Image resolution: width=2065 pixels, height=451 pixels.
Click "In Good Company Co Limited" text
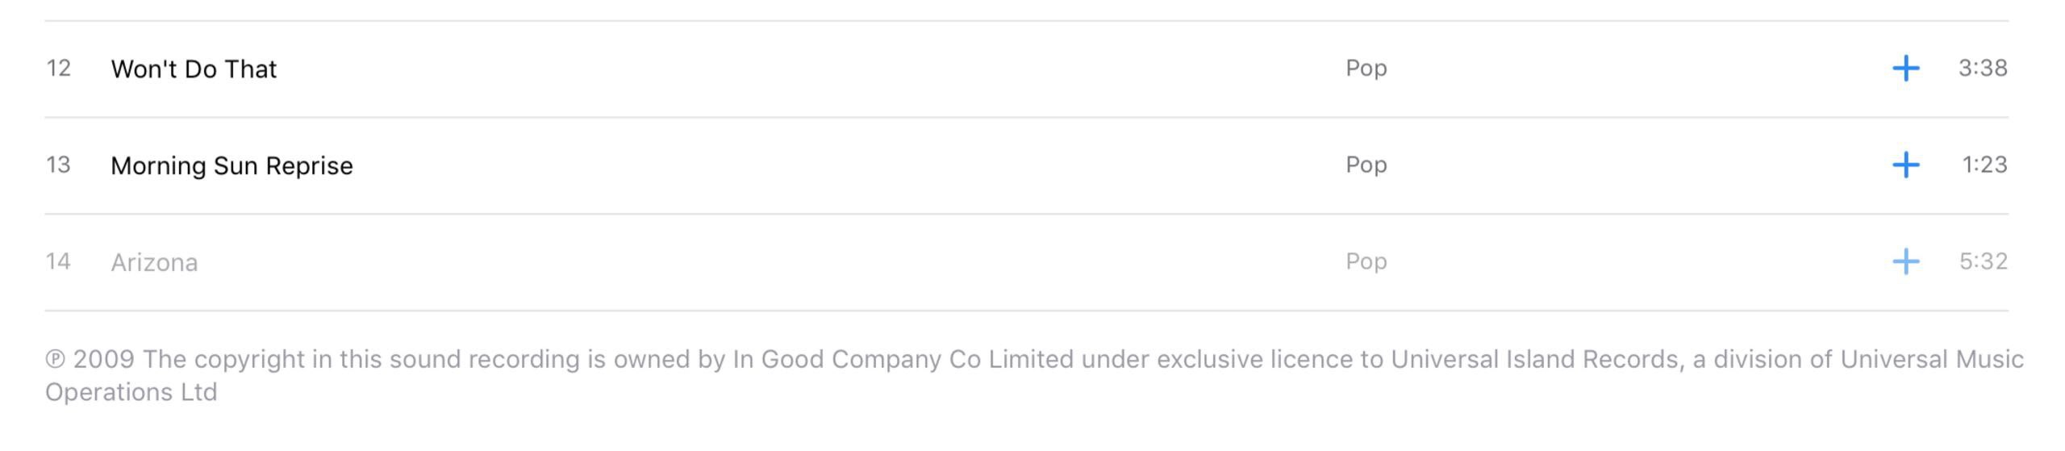click(x=903, y=360)
